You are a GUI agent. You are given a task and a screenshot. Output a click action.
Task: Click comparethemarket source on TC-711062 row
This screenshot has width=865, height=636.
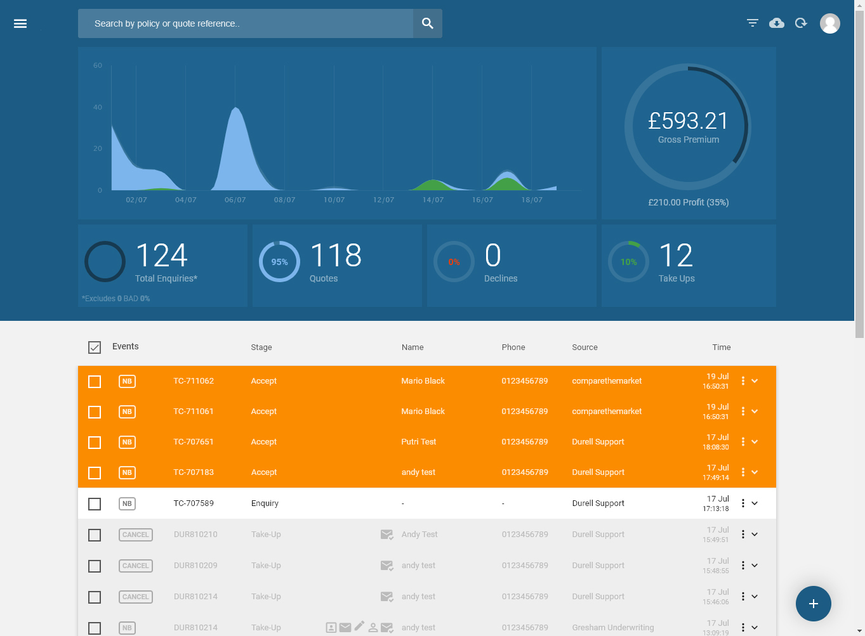pos(607,381)
